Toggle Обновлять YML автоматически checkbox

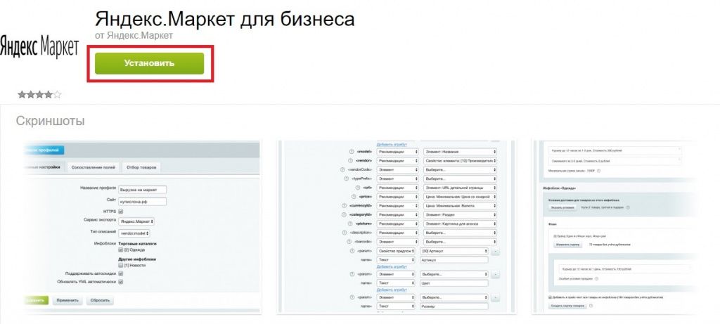coord(121,282)
